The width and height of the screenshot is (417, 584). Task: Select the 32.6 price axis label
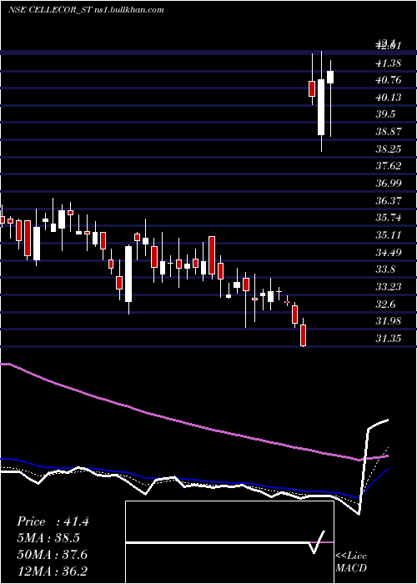[x=385, y=305]
